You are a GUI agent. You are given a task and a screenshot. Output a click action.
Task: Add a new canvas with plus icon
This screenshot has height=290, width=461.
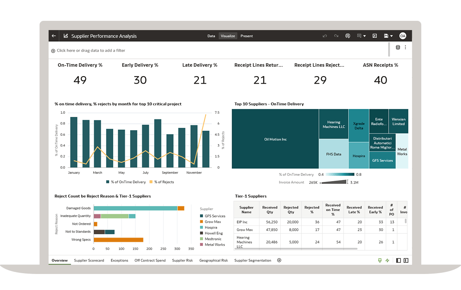click(279, 260)
